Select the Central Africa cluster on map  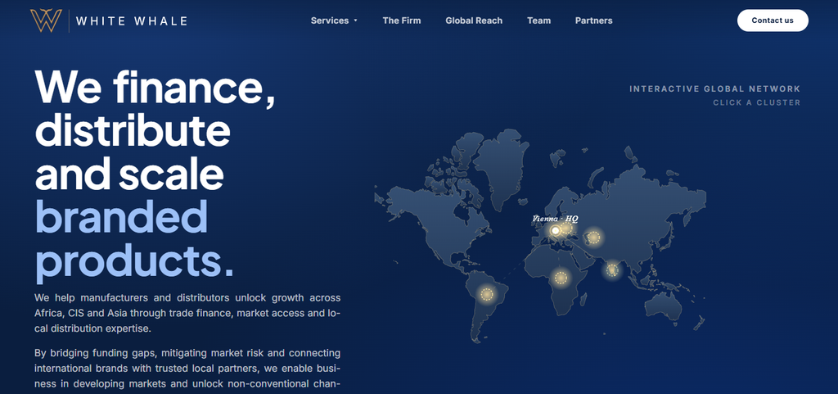pyautogui.click(x=560, y=278)
